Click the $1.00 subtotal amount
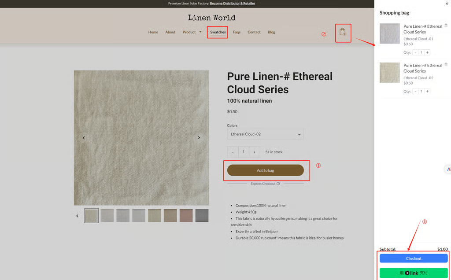451x280 pixels. (x=442, y=249)
